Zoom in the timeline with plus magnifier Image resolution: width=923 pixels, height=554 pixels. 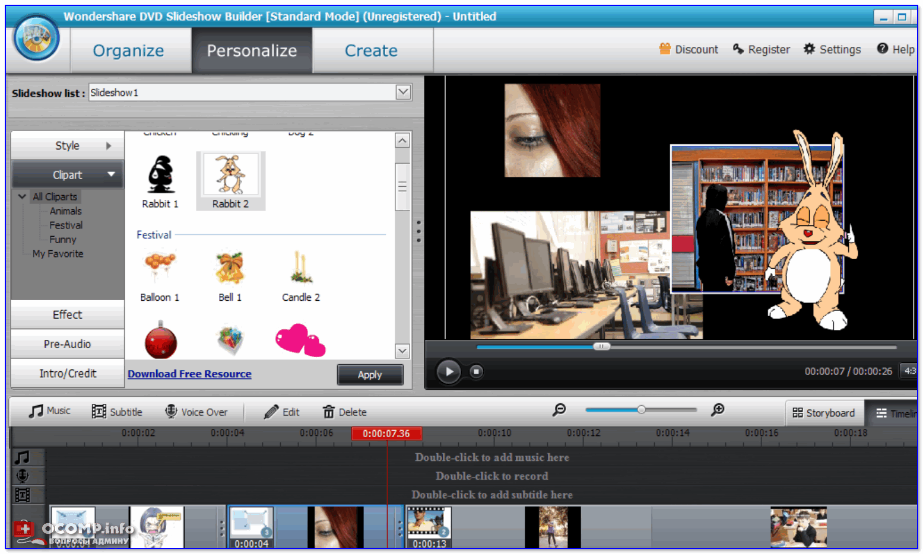[x=718, y=409]
